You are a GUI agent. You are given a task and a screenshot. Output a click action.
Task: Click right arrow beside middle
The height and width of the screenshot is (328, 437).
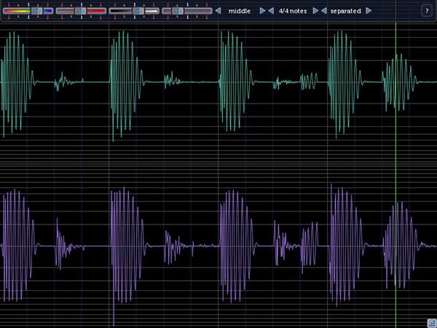pyautogui.click(x=262, y=11)
